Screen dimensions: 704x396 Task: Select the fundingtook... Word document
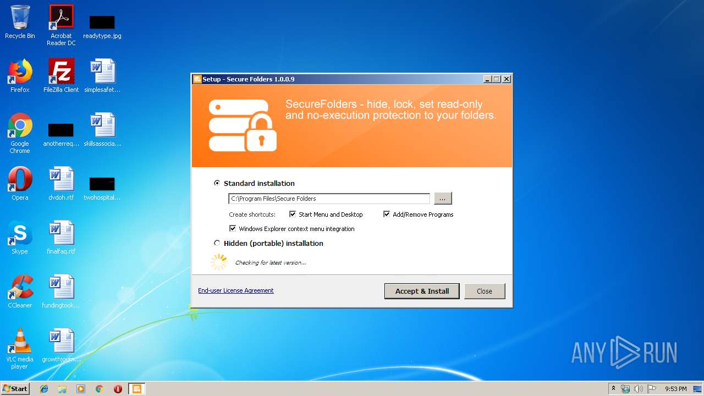[x=61, y=291]
